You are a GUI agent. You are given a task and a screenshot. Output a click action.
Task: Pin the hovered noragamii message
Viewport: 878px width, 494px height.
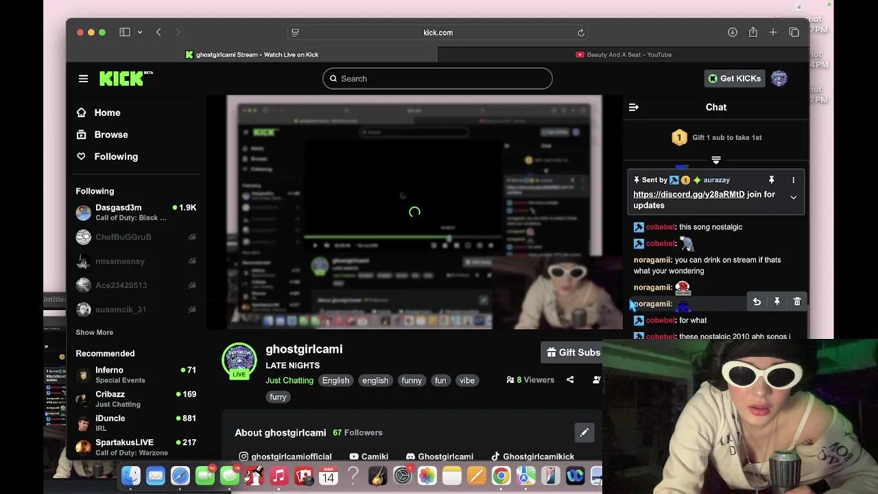tap(776, 302)
